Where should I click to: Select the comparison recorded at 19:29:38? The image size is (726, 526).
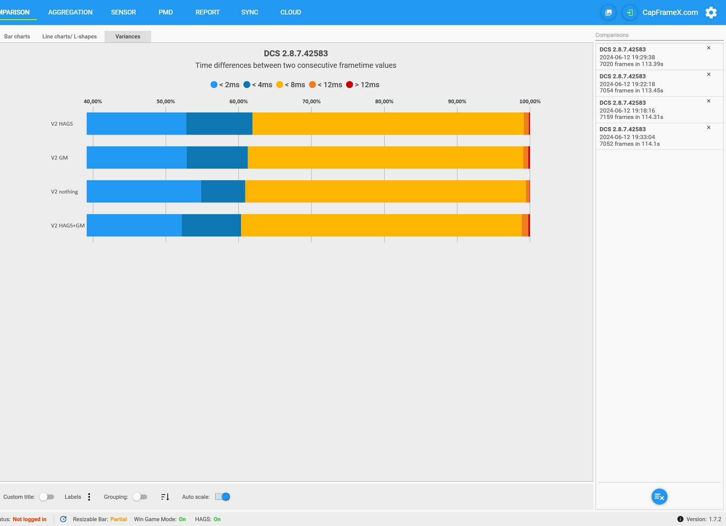[659, 57]
